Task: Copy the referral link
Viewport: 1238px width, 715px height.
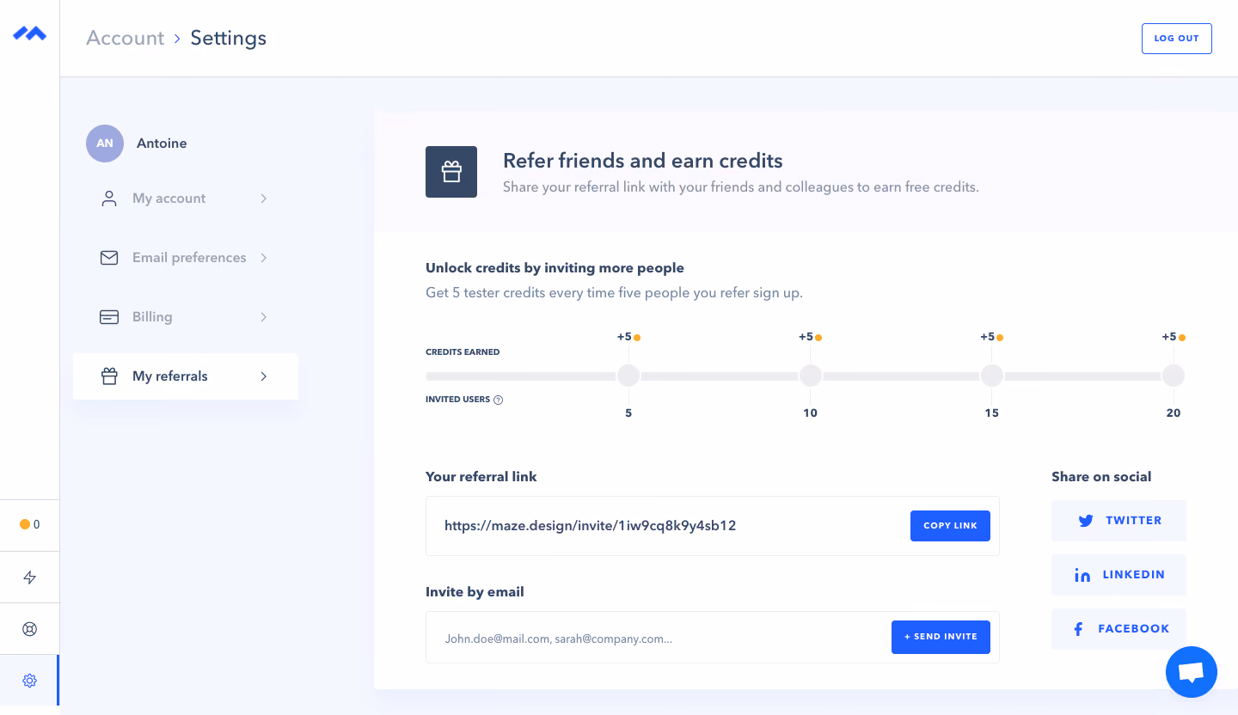Action: (x=950, y=526)
